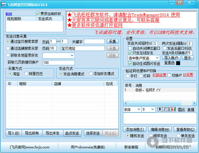Click 添加消息(T) button

tap(135, 129)
